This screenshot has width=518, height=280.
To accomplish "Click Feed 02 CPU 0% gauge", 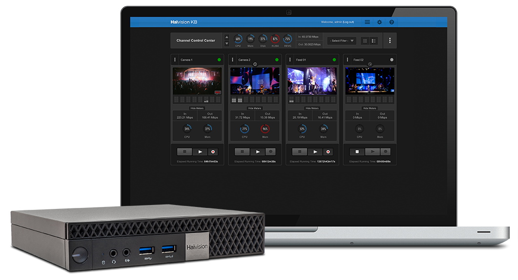I will click(359, 129).
